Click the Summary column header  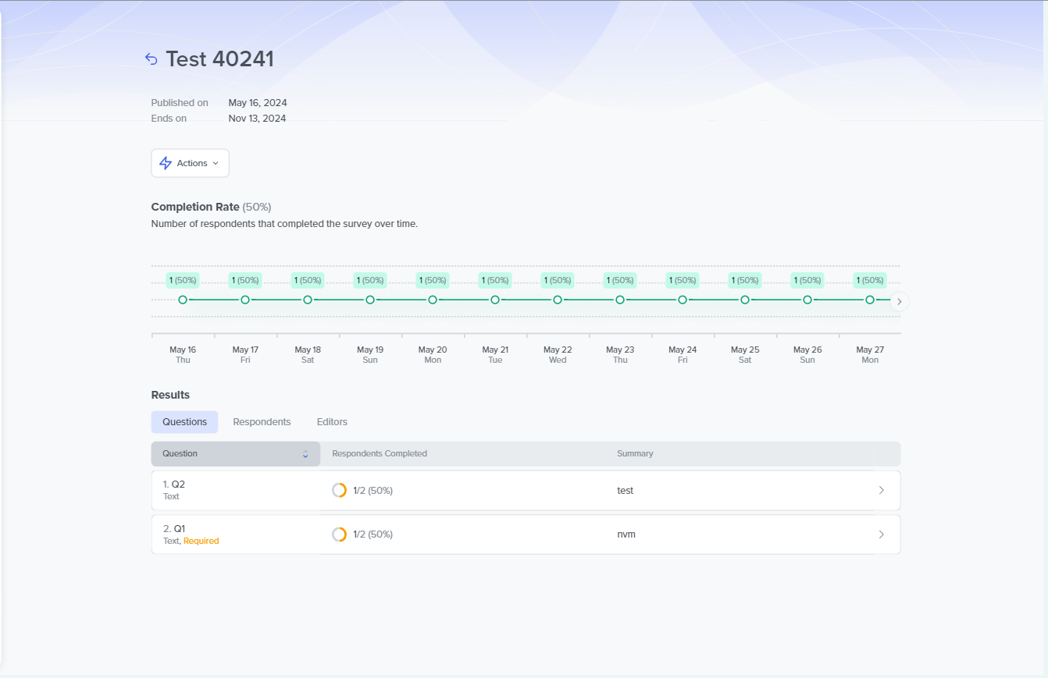[x=635, y=454]
